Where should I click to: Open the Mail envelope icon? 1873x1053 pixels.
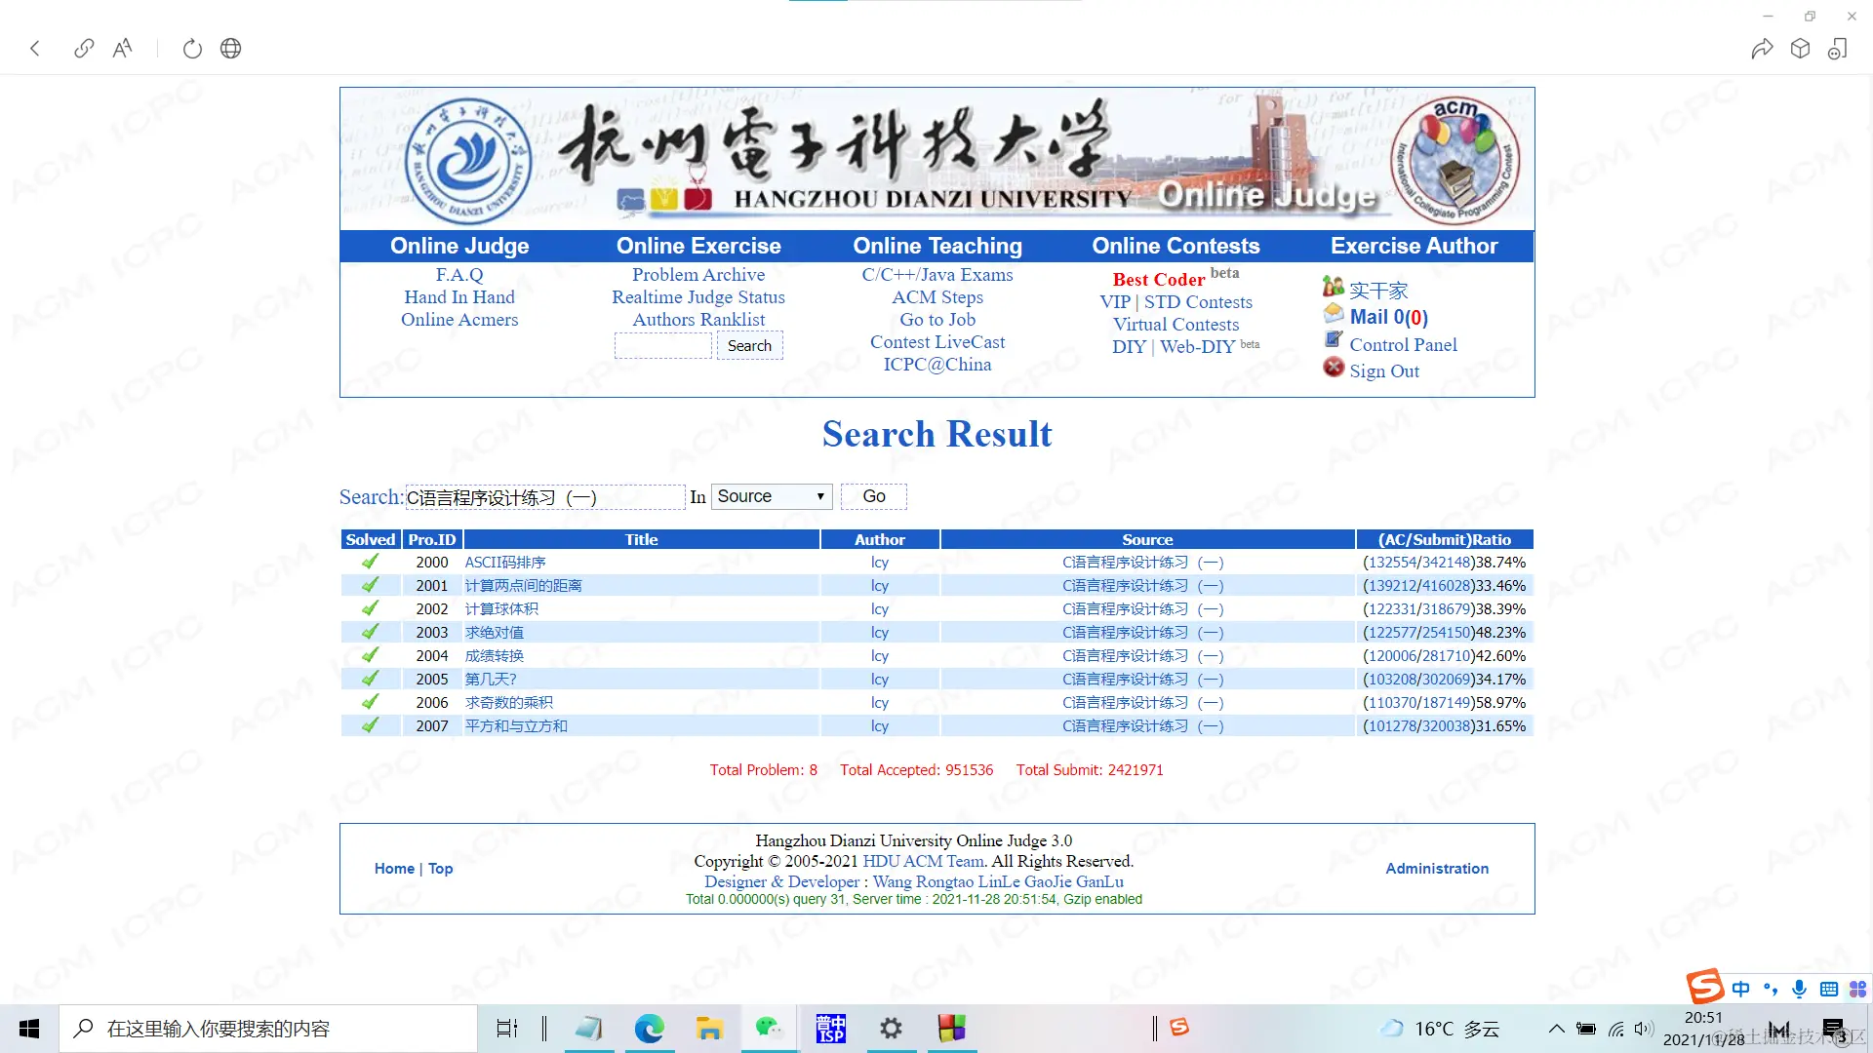(x=1334, y=314)
